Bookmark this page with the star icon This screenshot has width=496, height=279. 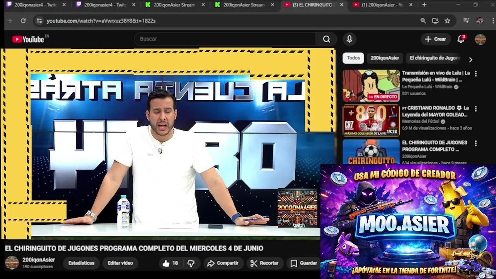448,21
